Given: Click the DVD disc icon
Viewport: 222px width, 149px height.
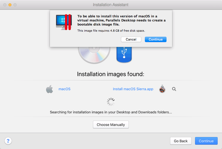Looking at the screenshot, I should (94, 55).
